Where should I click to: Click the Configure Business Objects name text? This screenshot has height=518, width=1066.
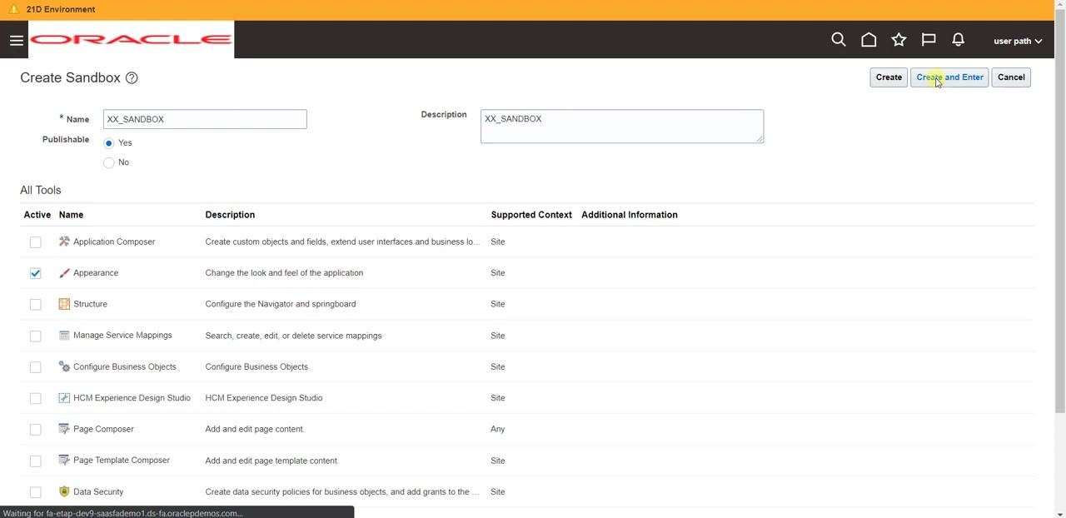125,366
